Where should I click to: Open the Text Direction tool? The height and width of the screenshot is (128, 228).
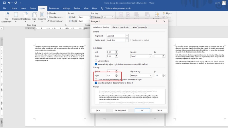click(6, 17)
